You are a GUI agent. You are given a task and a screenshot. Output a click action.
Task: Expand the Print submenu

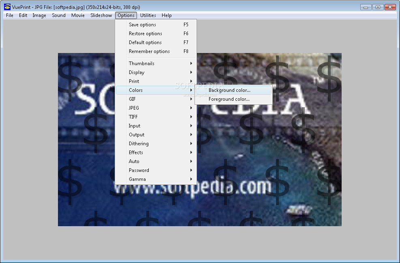tap(156, 81)
